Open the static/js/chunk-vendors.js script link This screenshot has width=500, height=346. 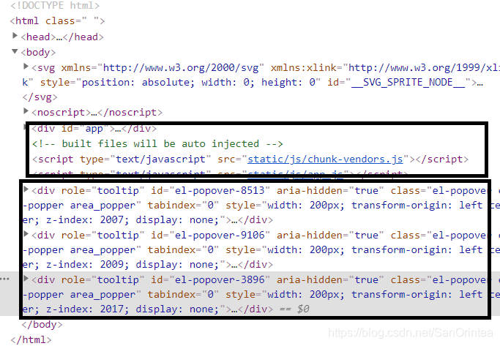pos(325,159)
